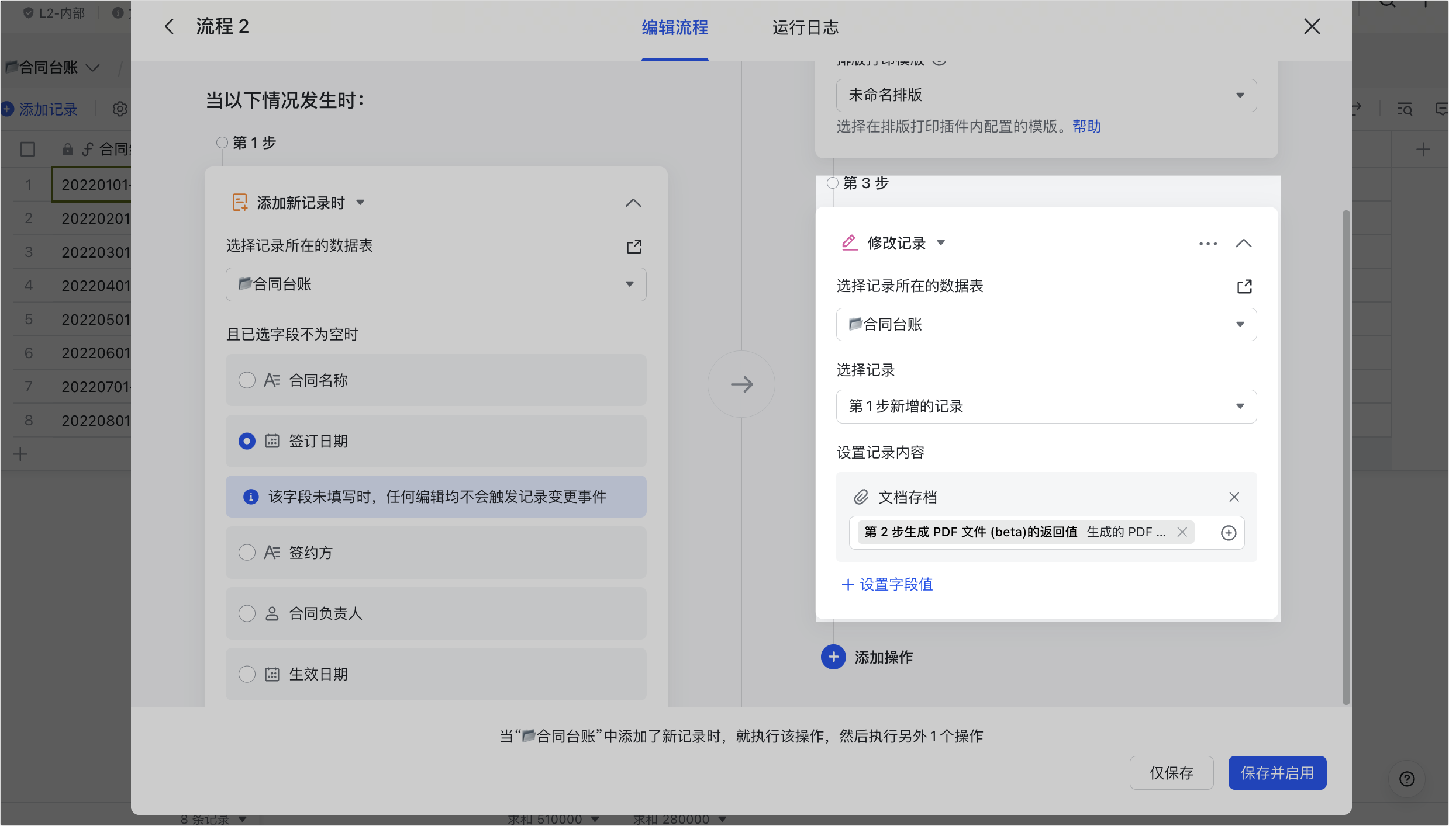
Task: Add a new row with the plus below row 8
Action: point(20,454)
